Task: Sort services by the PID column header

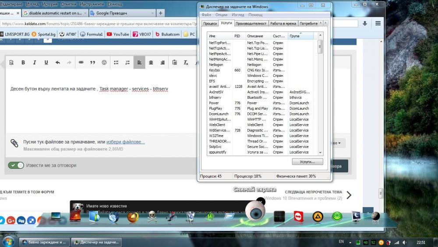Action: [x=239, y=36]
